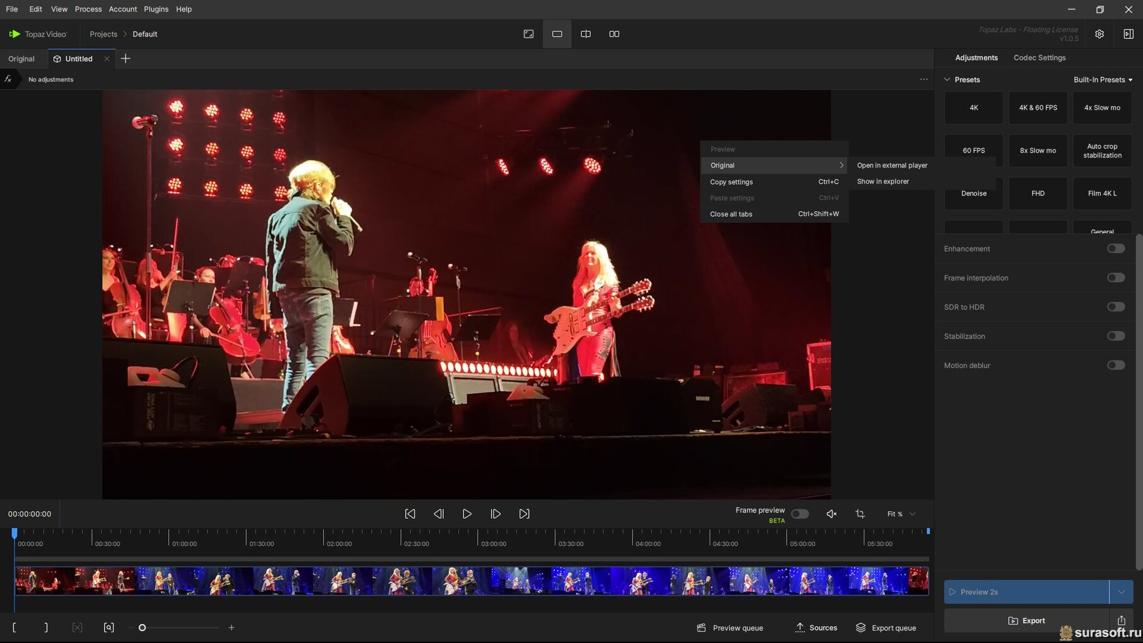Select the crop tool icon
Viewport: 1143px width, 643px height.
pos(860,514)
